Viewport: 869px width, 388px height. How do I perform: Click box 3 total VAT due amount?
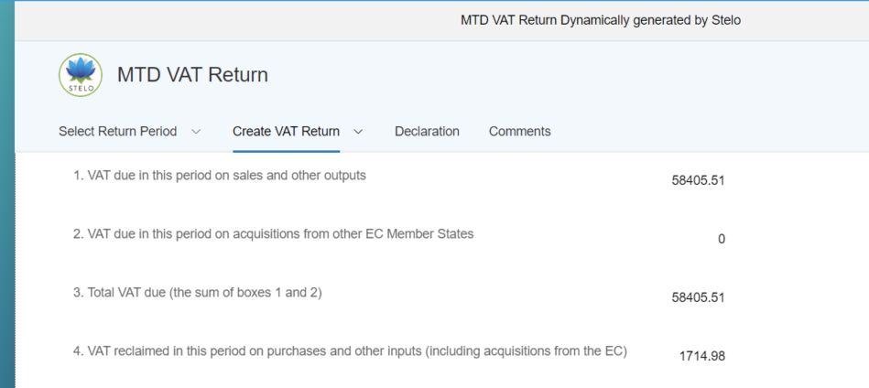[699, 297]
